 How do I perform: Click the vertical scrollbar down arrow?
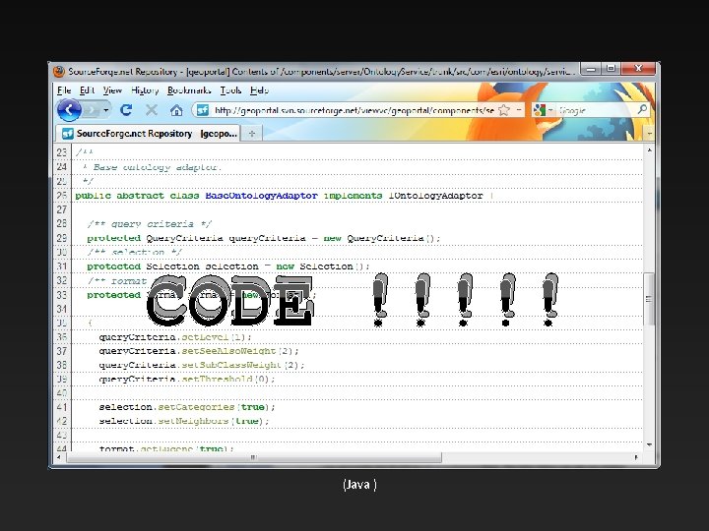point(649,444)
